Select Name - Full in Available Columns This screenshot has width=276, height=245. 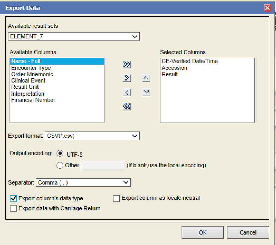click(57, 61)
